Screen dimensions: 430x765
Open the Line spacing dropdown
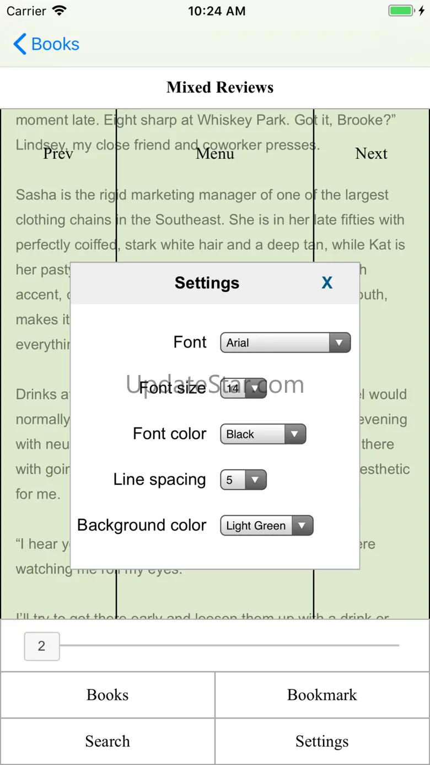point(243,480)
